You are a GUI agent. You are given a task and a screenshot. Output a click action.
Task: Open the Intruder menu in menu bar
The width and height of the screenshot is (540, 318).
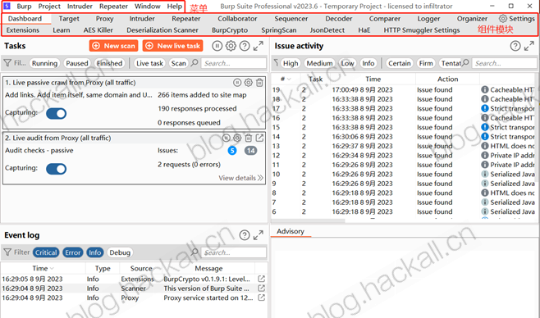80,7
